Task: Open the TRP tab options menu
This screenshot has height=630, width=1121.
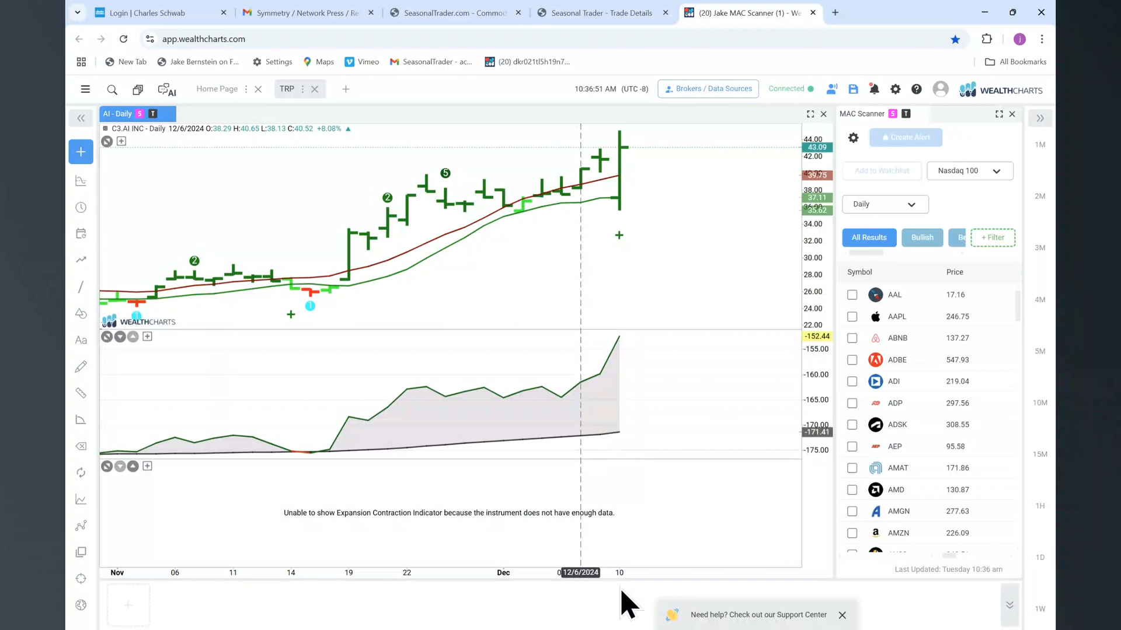Action: pos(302,89)
